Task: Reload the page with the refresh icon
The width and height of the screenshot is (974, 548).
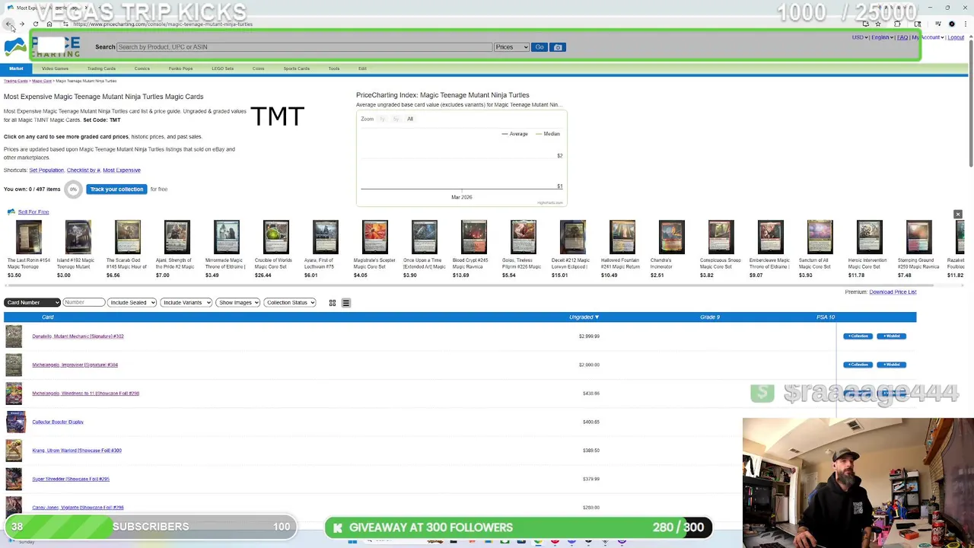Action: point(35,24)
